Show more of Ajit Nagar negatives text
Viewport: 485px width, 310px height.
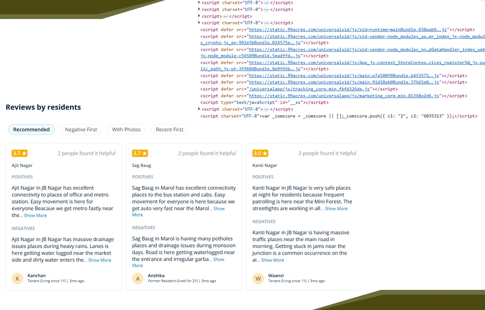(99, 260)
